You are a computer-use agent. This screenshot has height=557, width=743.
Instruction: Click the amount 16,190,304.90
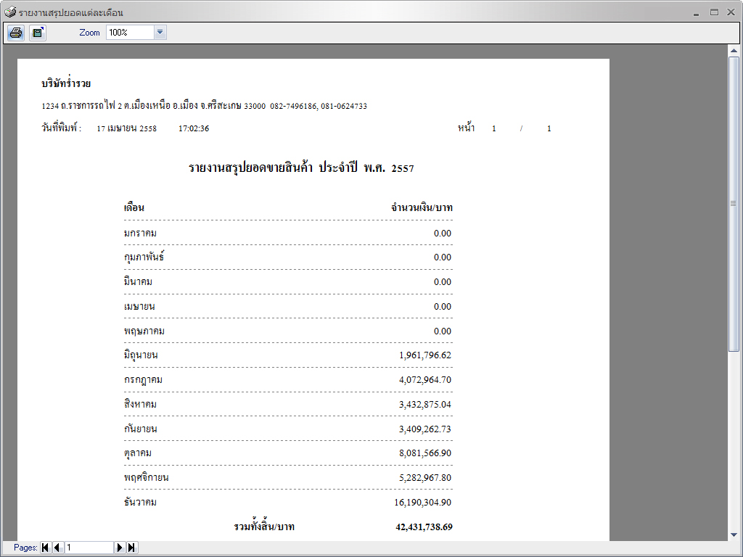pyautogui.click(x=423, y=502)
